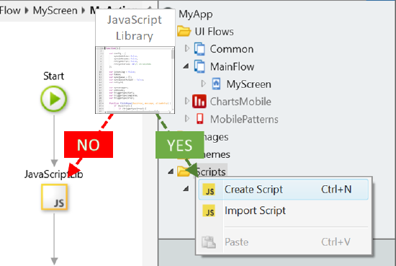The image size is (396, 266).
Task: Click the MobilePatterns phone icon
Action: click(x=200, y=119)
